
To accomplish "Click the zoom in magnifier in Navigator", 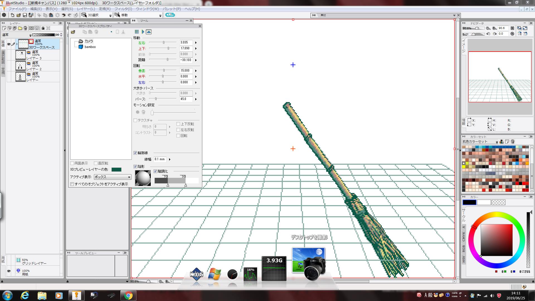I will pyautogui.click(x=494, y=28).
